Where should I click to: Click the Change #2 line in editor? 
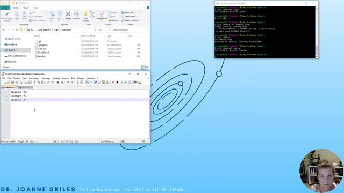coord(19,96)
